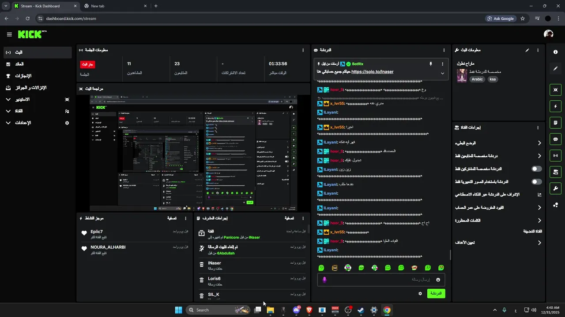The height and width of the screenshot is (317, 565).
Task: Open File Explorer from the taskbar
Action: click(x=270, y=310)
